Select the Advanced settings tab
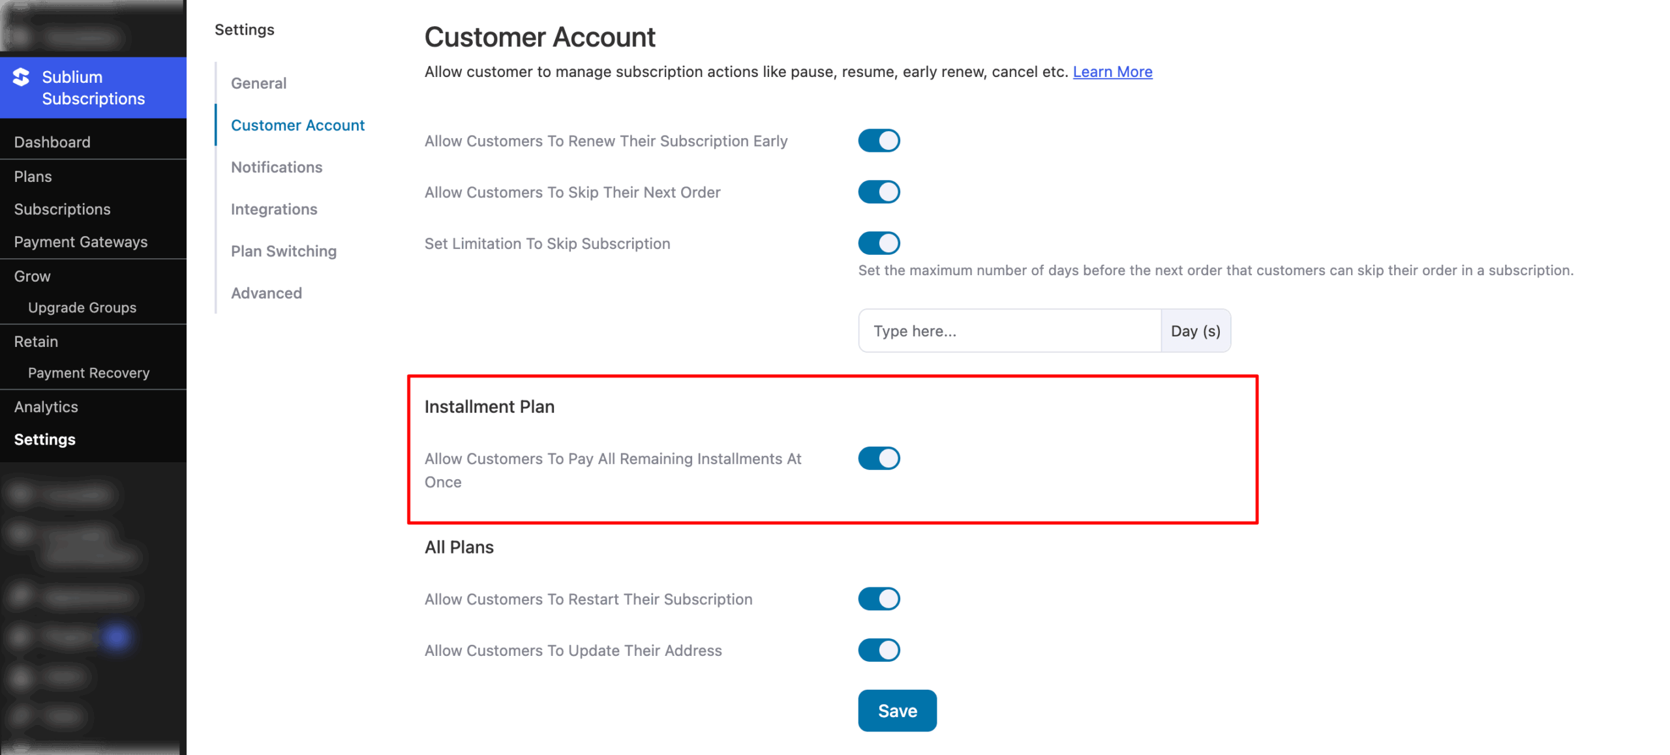The width and height of the screenshot is (1670, 755). [x=266, y=293]
